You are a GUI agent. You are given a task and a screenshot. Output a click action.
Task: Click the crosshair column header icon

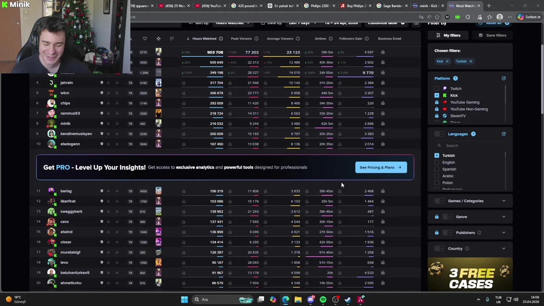point(159,39)
